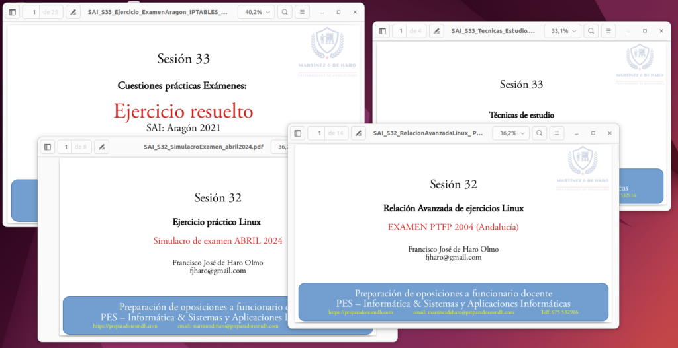678x348 pixels.
Task: Click fjharo@gmail.com in the SimulacroExamen document
Action: tap(218, 271)
